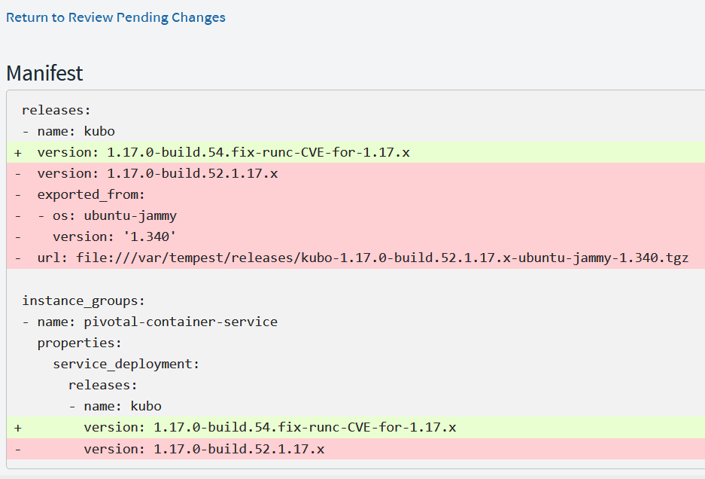Click the first added build.54 version line
Viewport: 705px width, 479px height.
[x=223, y=152]
